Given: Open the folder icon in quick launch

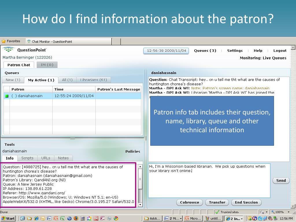Looking at the screenshot, I should coord(29,219).
